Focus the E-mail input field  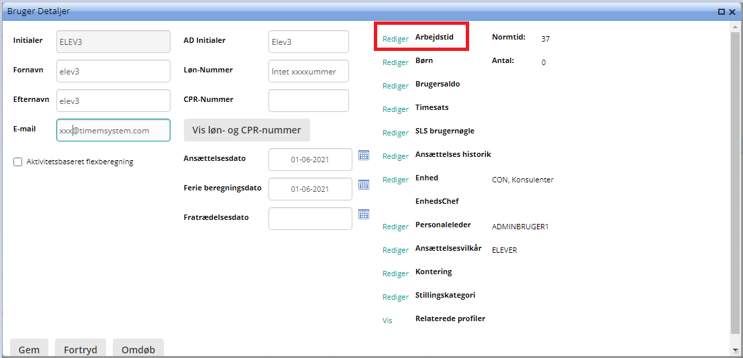(x=113, y=131)
